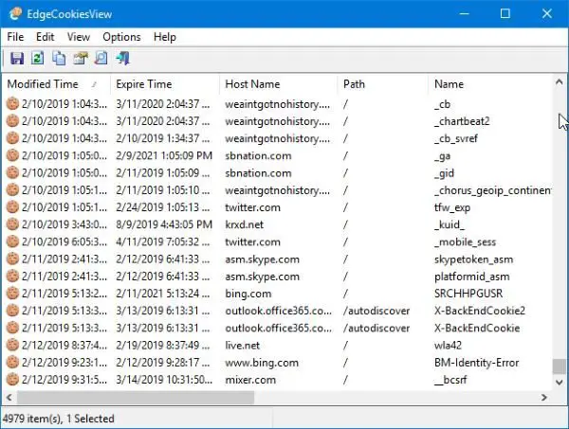
Task: Click the twitter.com host of the tfw_exp row
Action: click(x=252, y=207)
